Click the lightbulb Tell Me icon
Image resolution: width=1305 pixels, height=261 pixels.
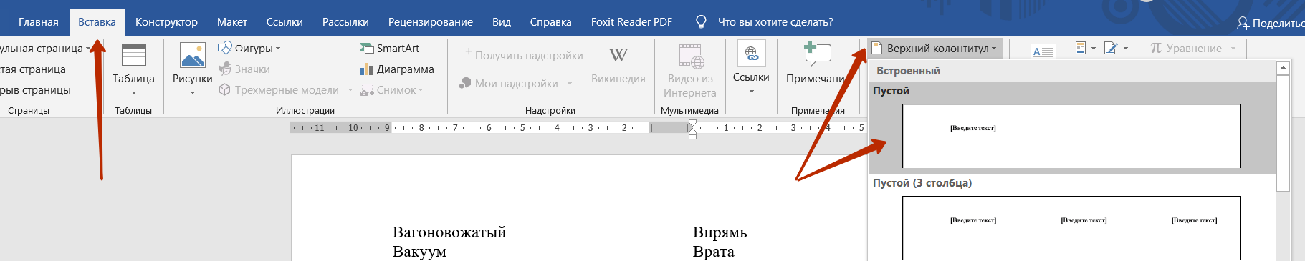point(701,22)
